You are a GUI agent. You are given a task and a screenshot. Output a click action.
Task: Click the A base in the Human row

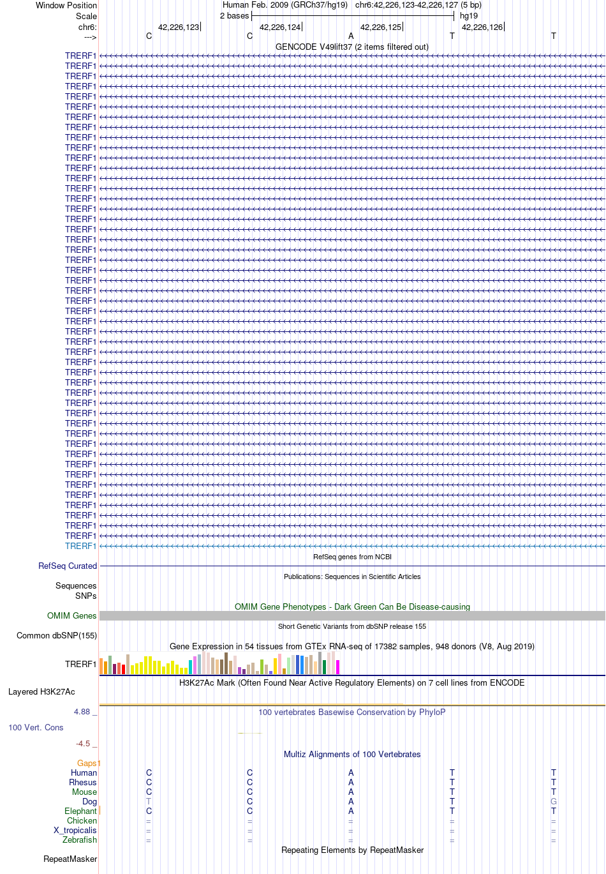(351, 772)
